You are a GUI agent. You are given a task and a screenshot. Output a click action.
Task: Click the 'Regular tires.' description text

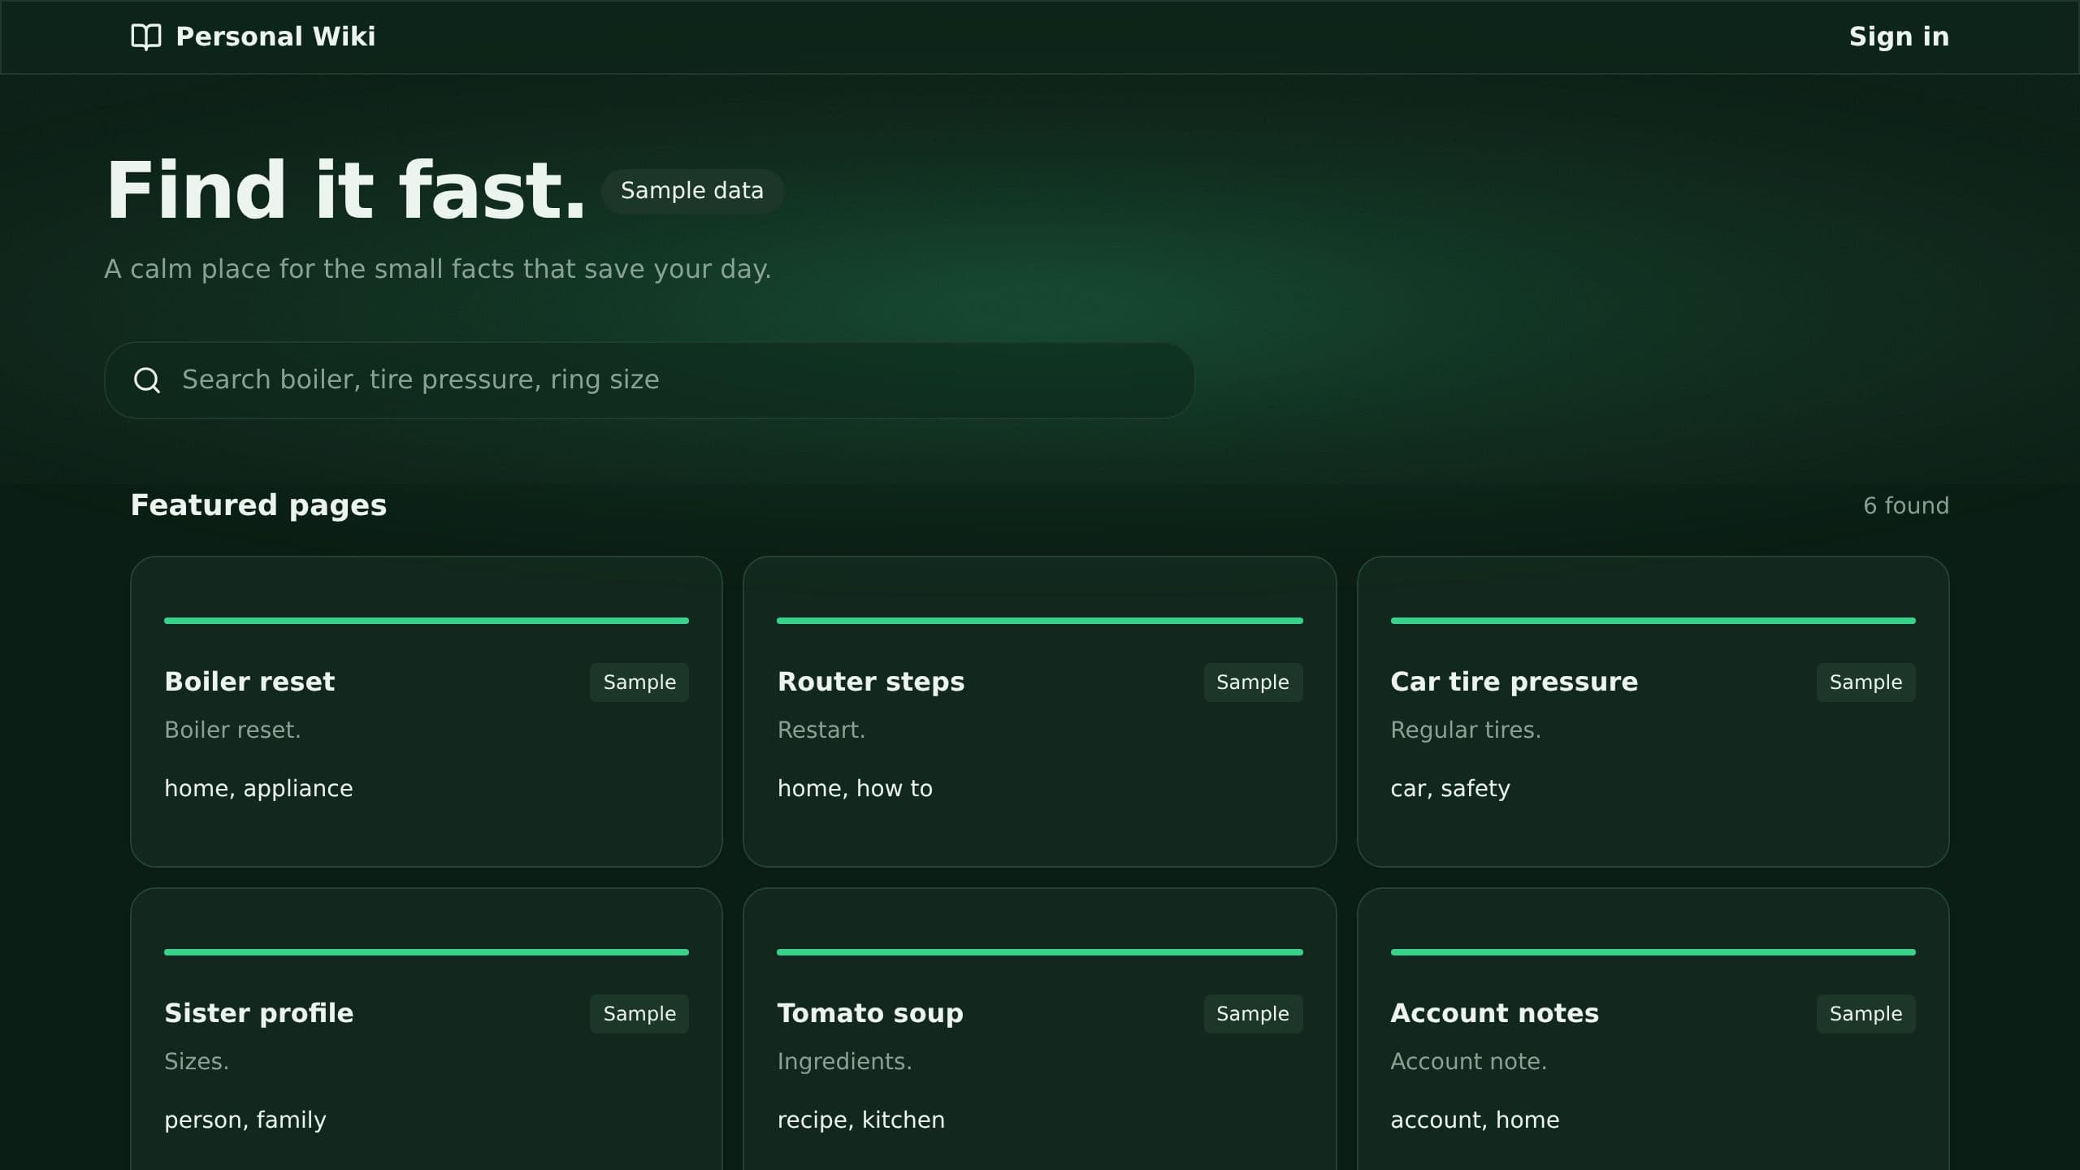pos(1466,730)
